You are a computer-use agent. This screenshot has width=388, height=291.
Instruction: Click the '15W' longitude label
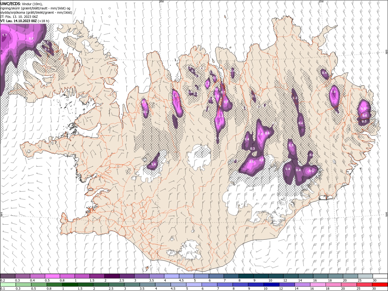coord(321,2)
